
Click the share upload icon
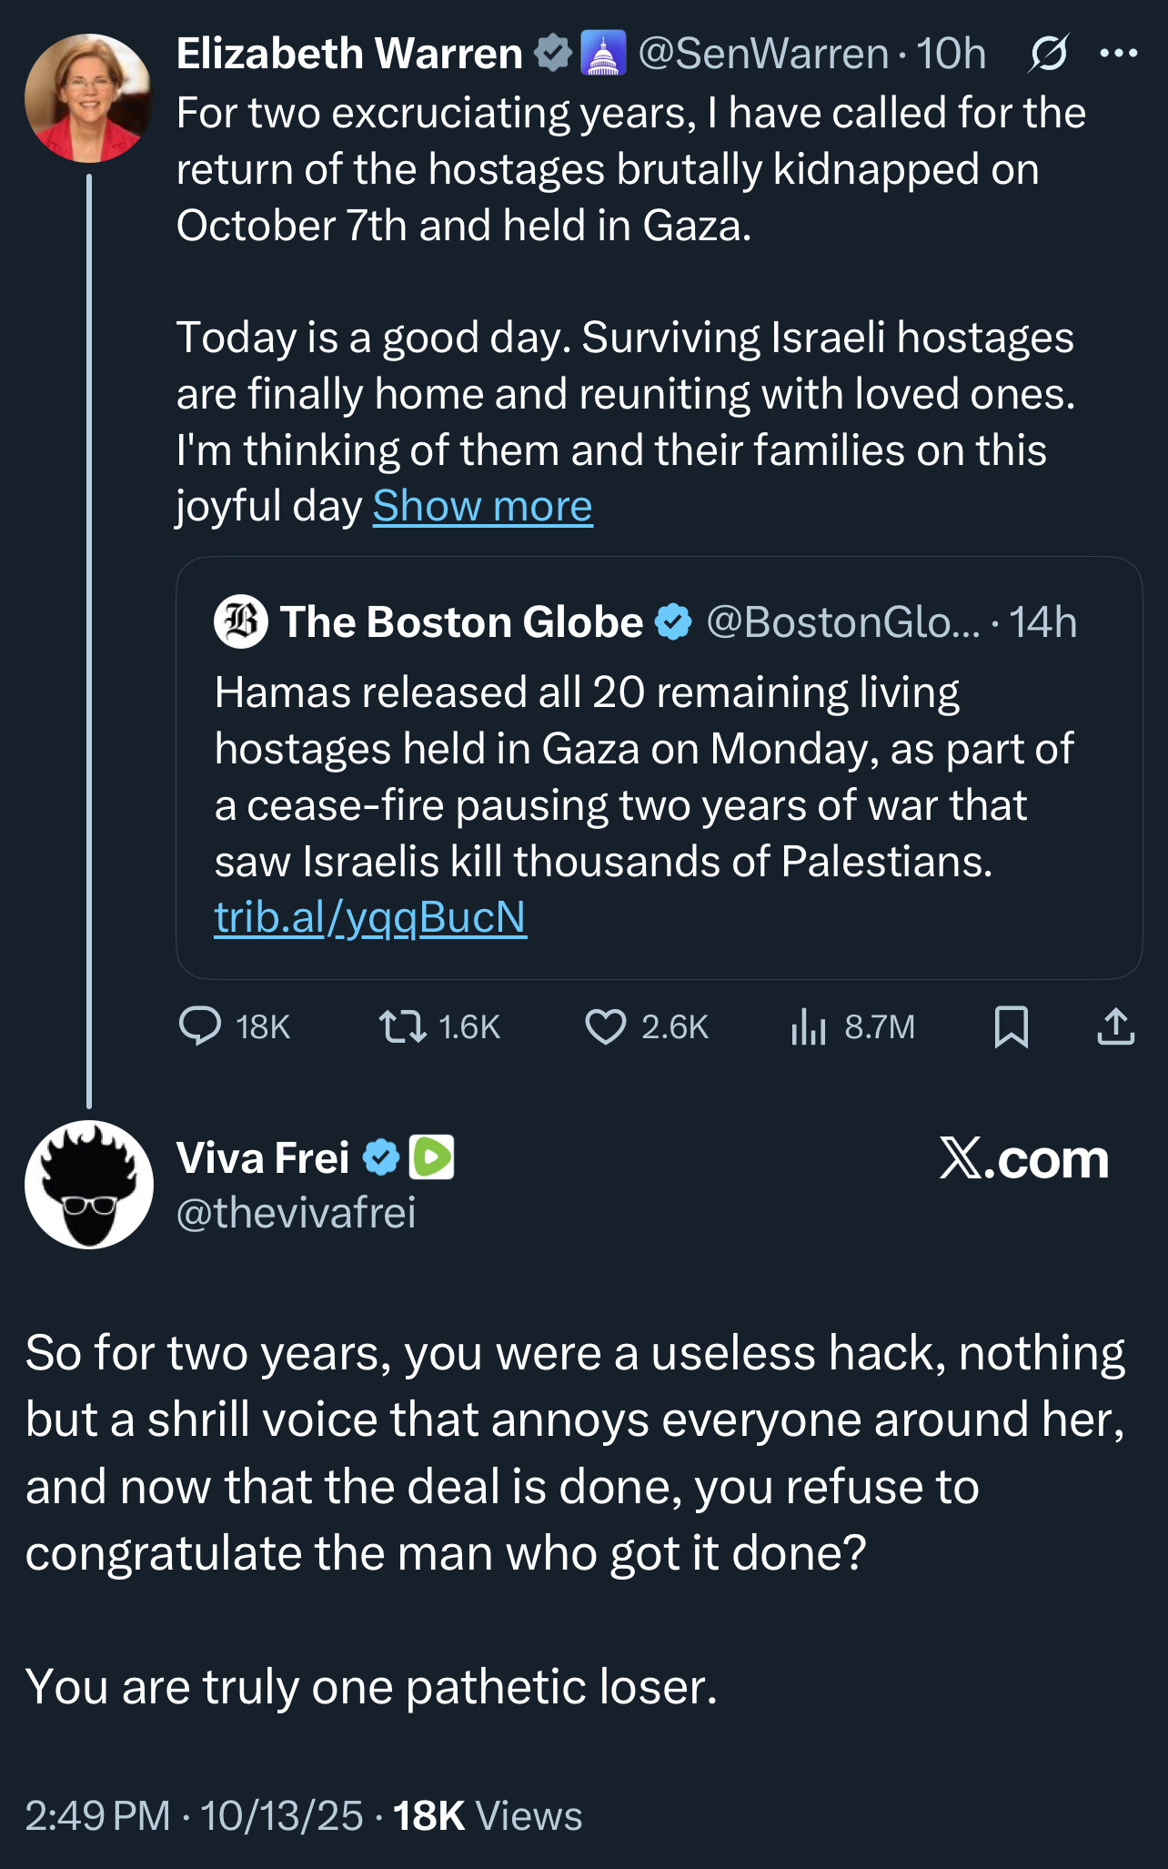point(1115,1026)
